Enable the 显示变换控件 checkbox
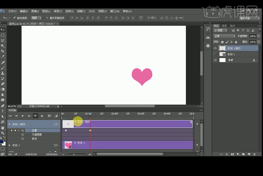 (x=47, y=18)
